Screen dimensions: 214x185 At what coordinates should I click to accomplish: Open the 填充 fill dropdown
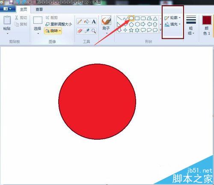(x=172, y=24)
